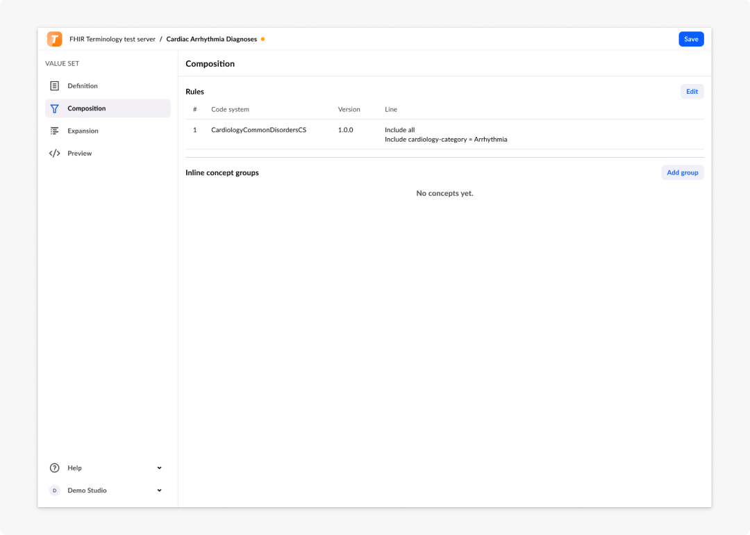Edit the composition rules
This screenshot has height=535, width=750.
[x=692, y=92]
